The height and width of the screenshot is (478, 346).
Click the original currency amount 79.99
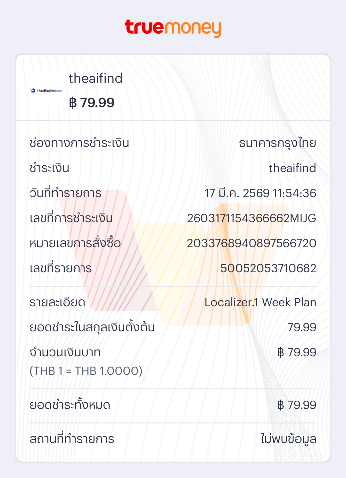(301, 327)
